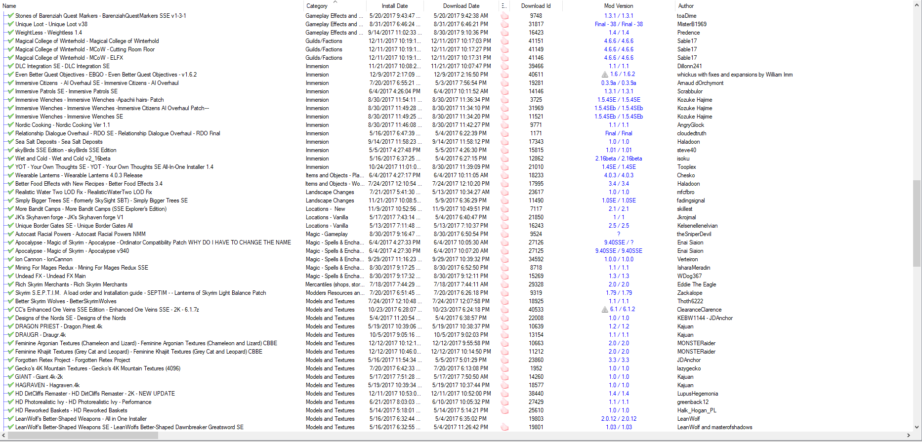This screenshot has height=442, width=922.
Task: Click download id '27125' cell
Action: [x=536, y=251]
